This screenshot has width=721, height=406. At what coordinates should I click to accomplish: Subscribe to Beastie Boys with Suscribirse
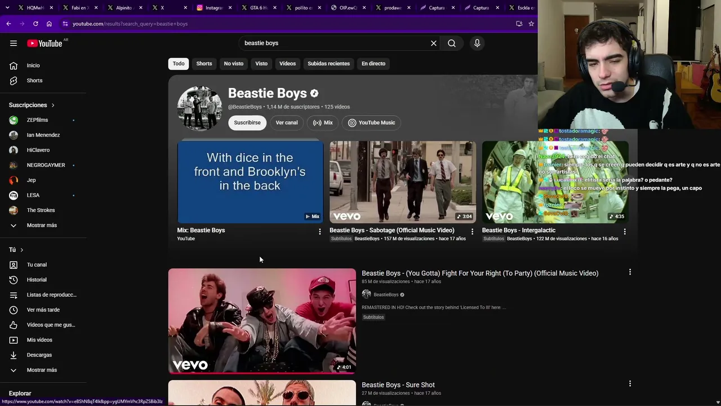(247, 123)
